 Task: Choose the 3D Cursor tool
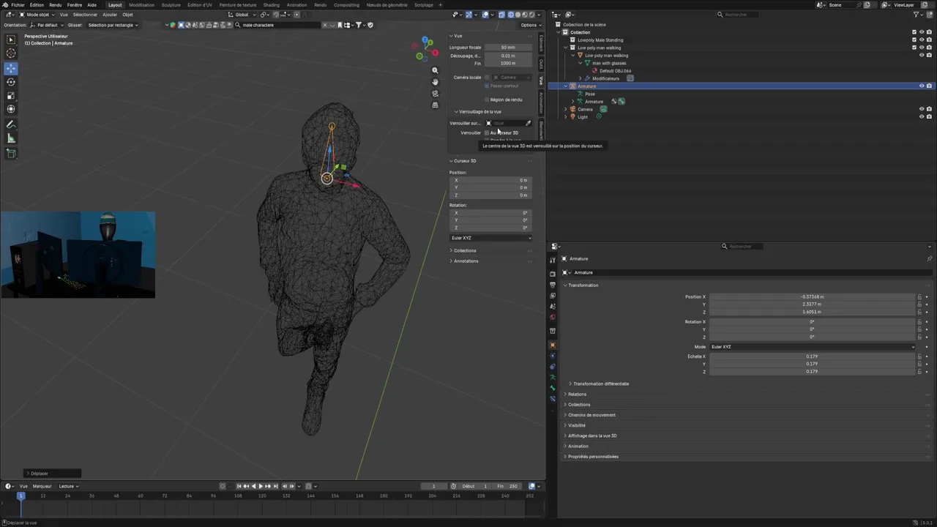click(x=11, y=53)
